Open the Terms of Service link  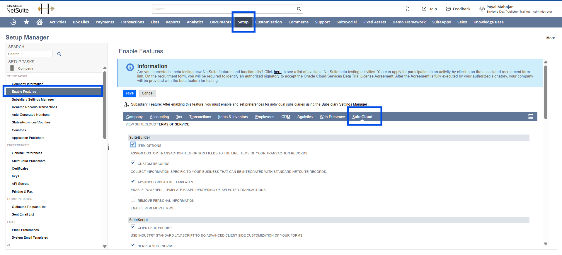coord(173,124)
